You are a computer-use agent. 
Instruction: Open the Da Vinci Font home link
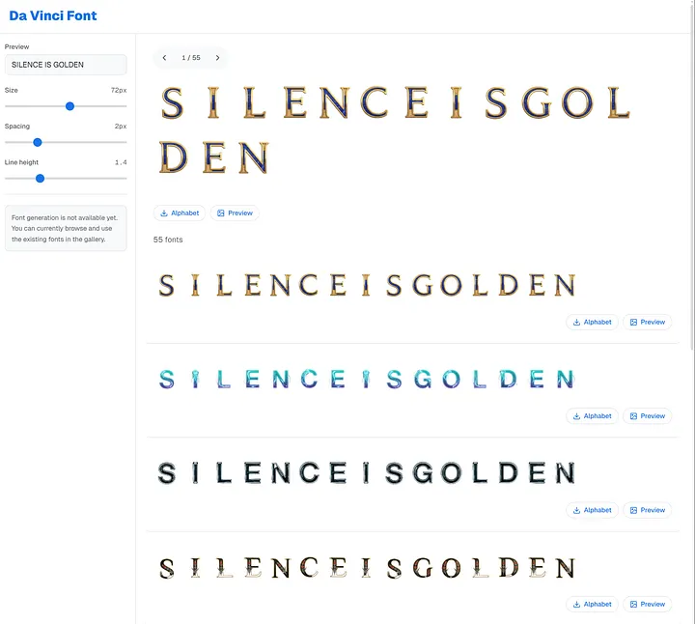pos(53,15)
